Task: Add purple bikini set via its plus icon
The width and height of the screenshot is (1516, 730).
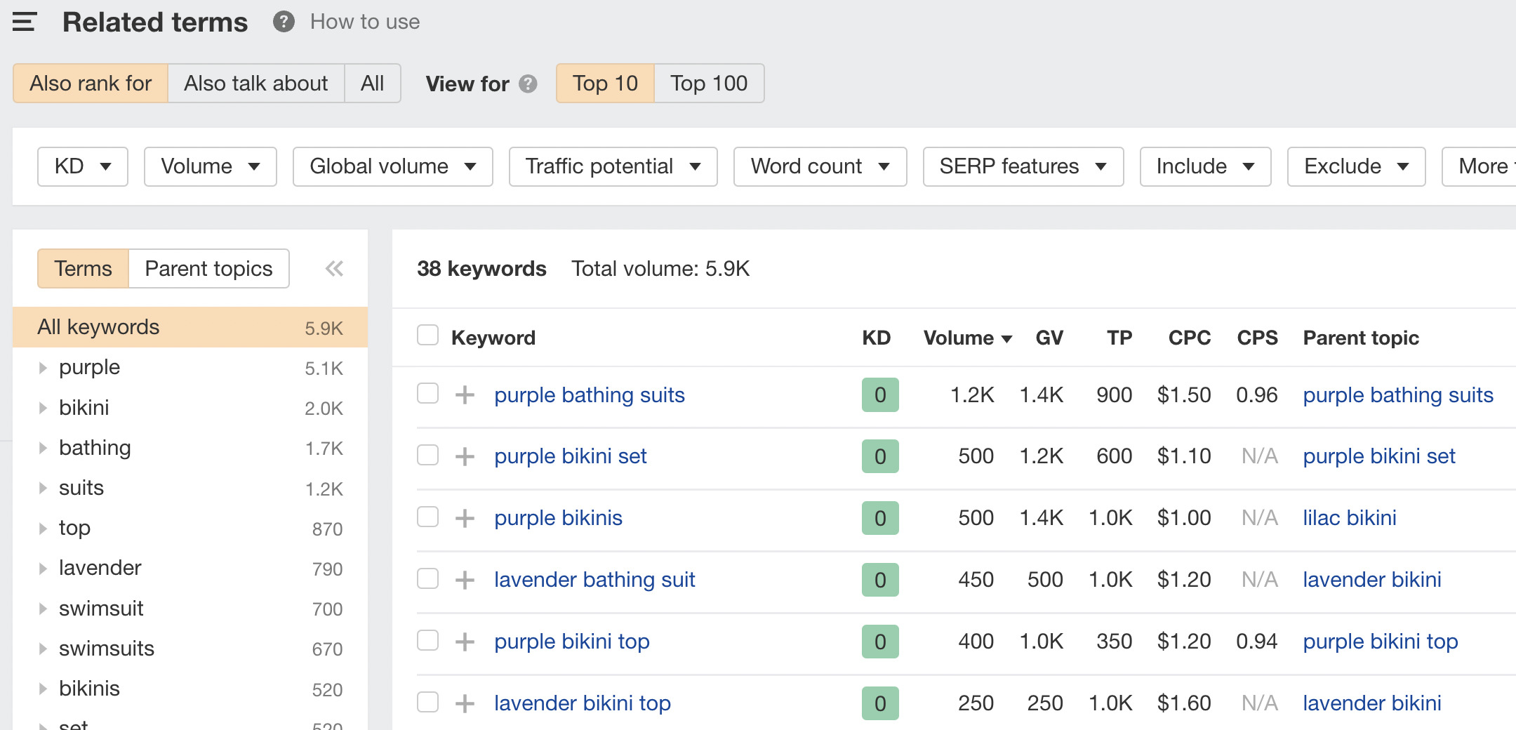Action: pyautogui.click(x=464, y=456)
